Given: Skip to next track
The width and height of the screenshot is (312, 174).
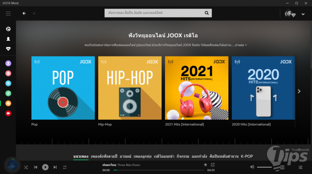Looking at the screenshot, I should (x=55, y=167).
